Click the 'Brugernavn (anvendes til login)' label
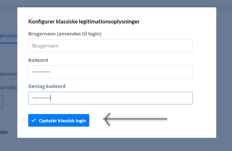Image resolution: width=232 pixels, height=151 pixels. point(65,34)
